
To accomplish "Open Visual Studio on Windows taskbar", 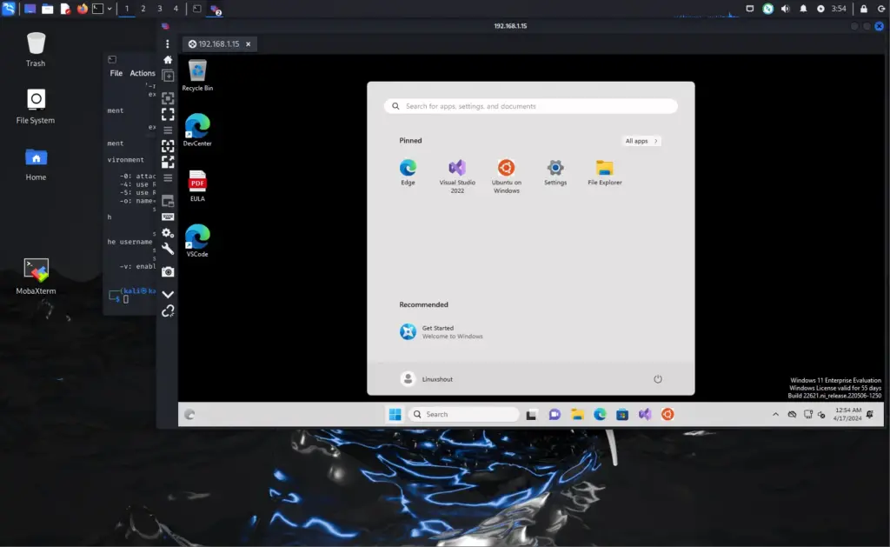I will pos(645,415).
